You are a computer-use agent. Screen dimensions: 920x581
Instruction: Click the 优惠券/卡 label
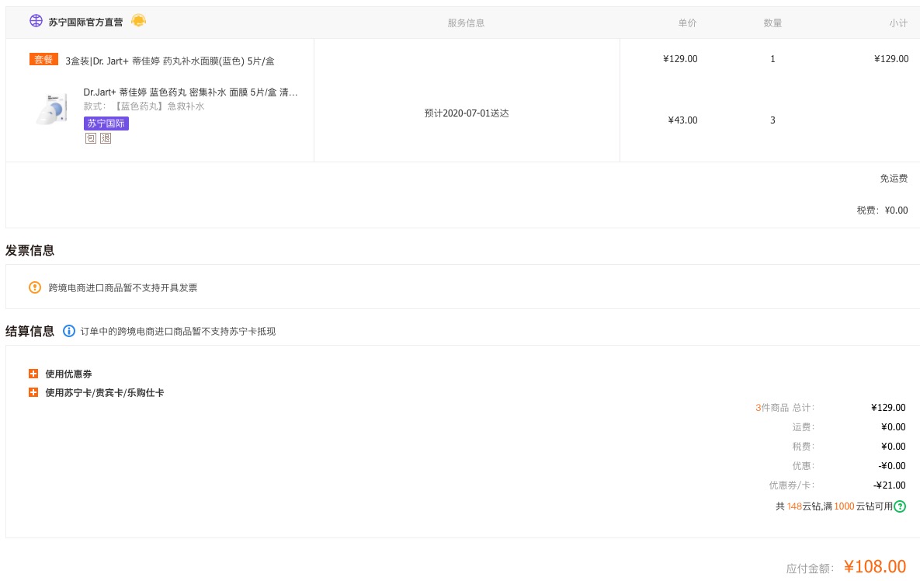click(791, 485)
